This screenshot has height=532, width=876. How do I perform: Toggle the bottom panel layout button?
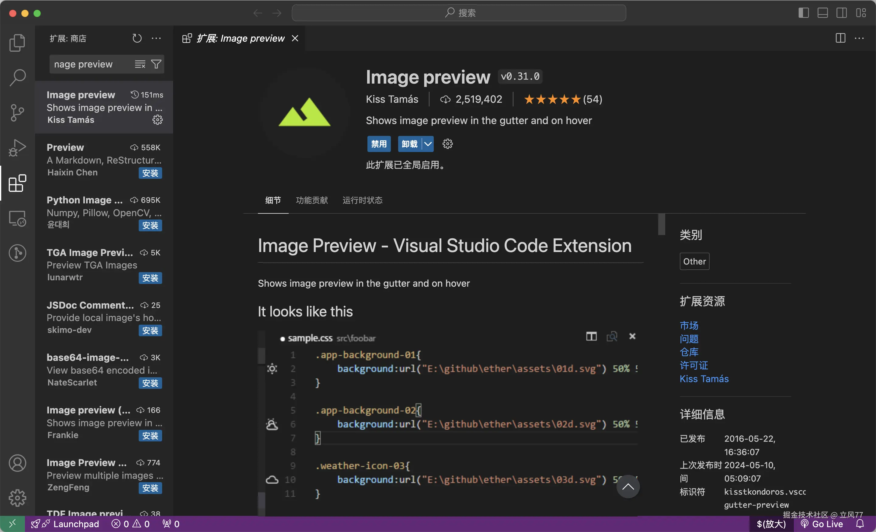pyautogui.click(x=823, y=13)
